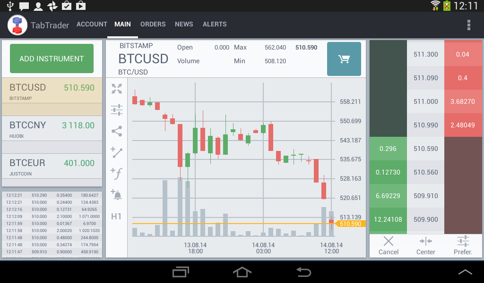
Task: Tap trade row at 12:11:58
Action: point(52,231)
